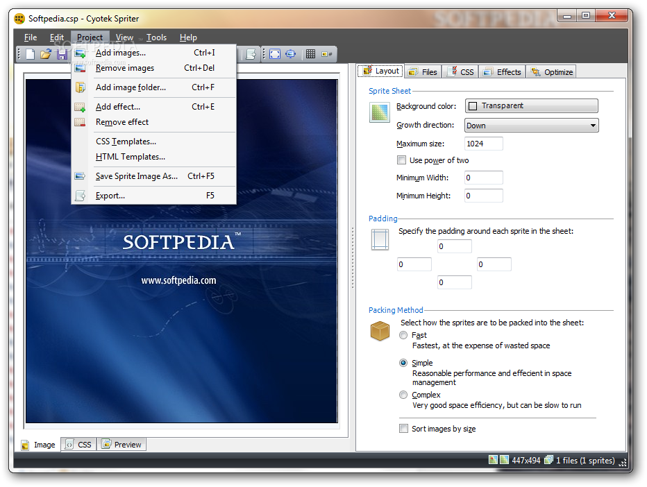Click the Export script toolbar icon

(251, 54)
